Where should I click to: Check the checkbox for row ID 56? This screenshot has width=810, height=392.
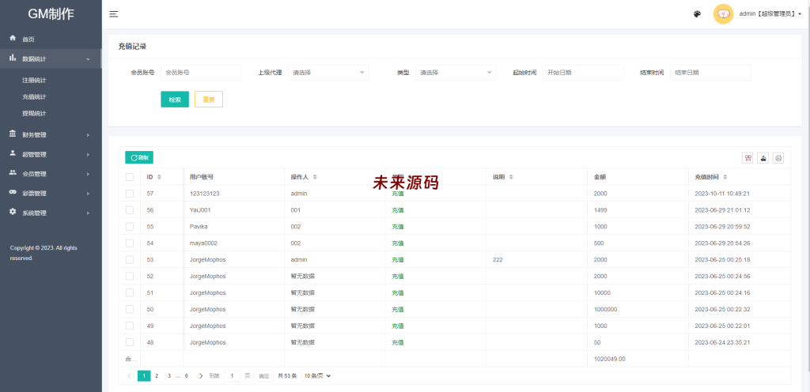130,210
